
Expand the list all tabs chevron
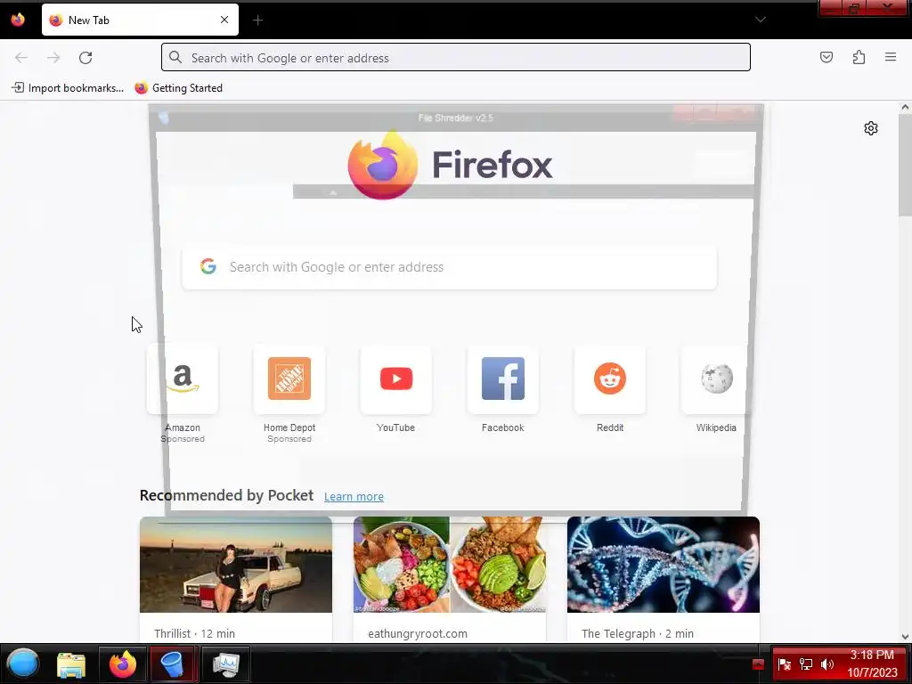(x=761, y=20)
